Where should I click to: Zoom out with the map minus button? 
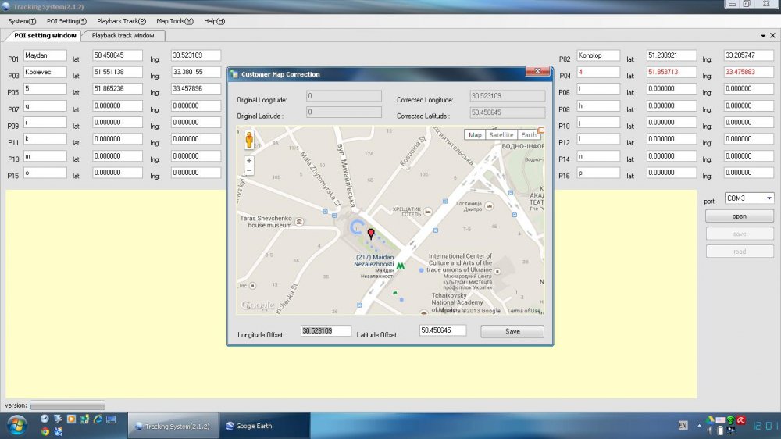click(249, 170)
